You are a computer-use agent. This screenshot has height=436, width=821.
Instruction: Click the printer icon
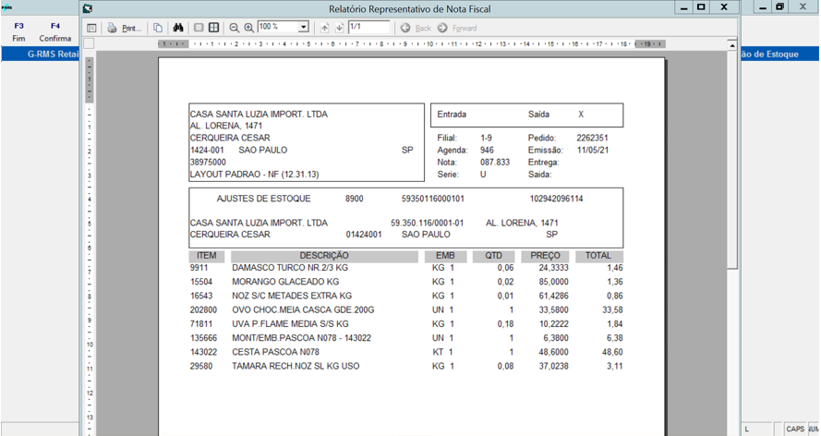tap(112, 28)
